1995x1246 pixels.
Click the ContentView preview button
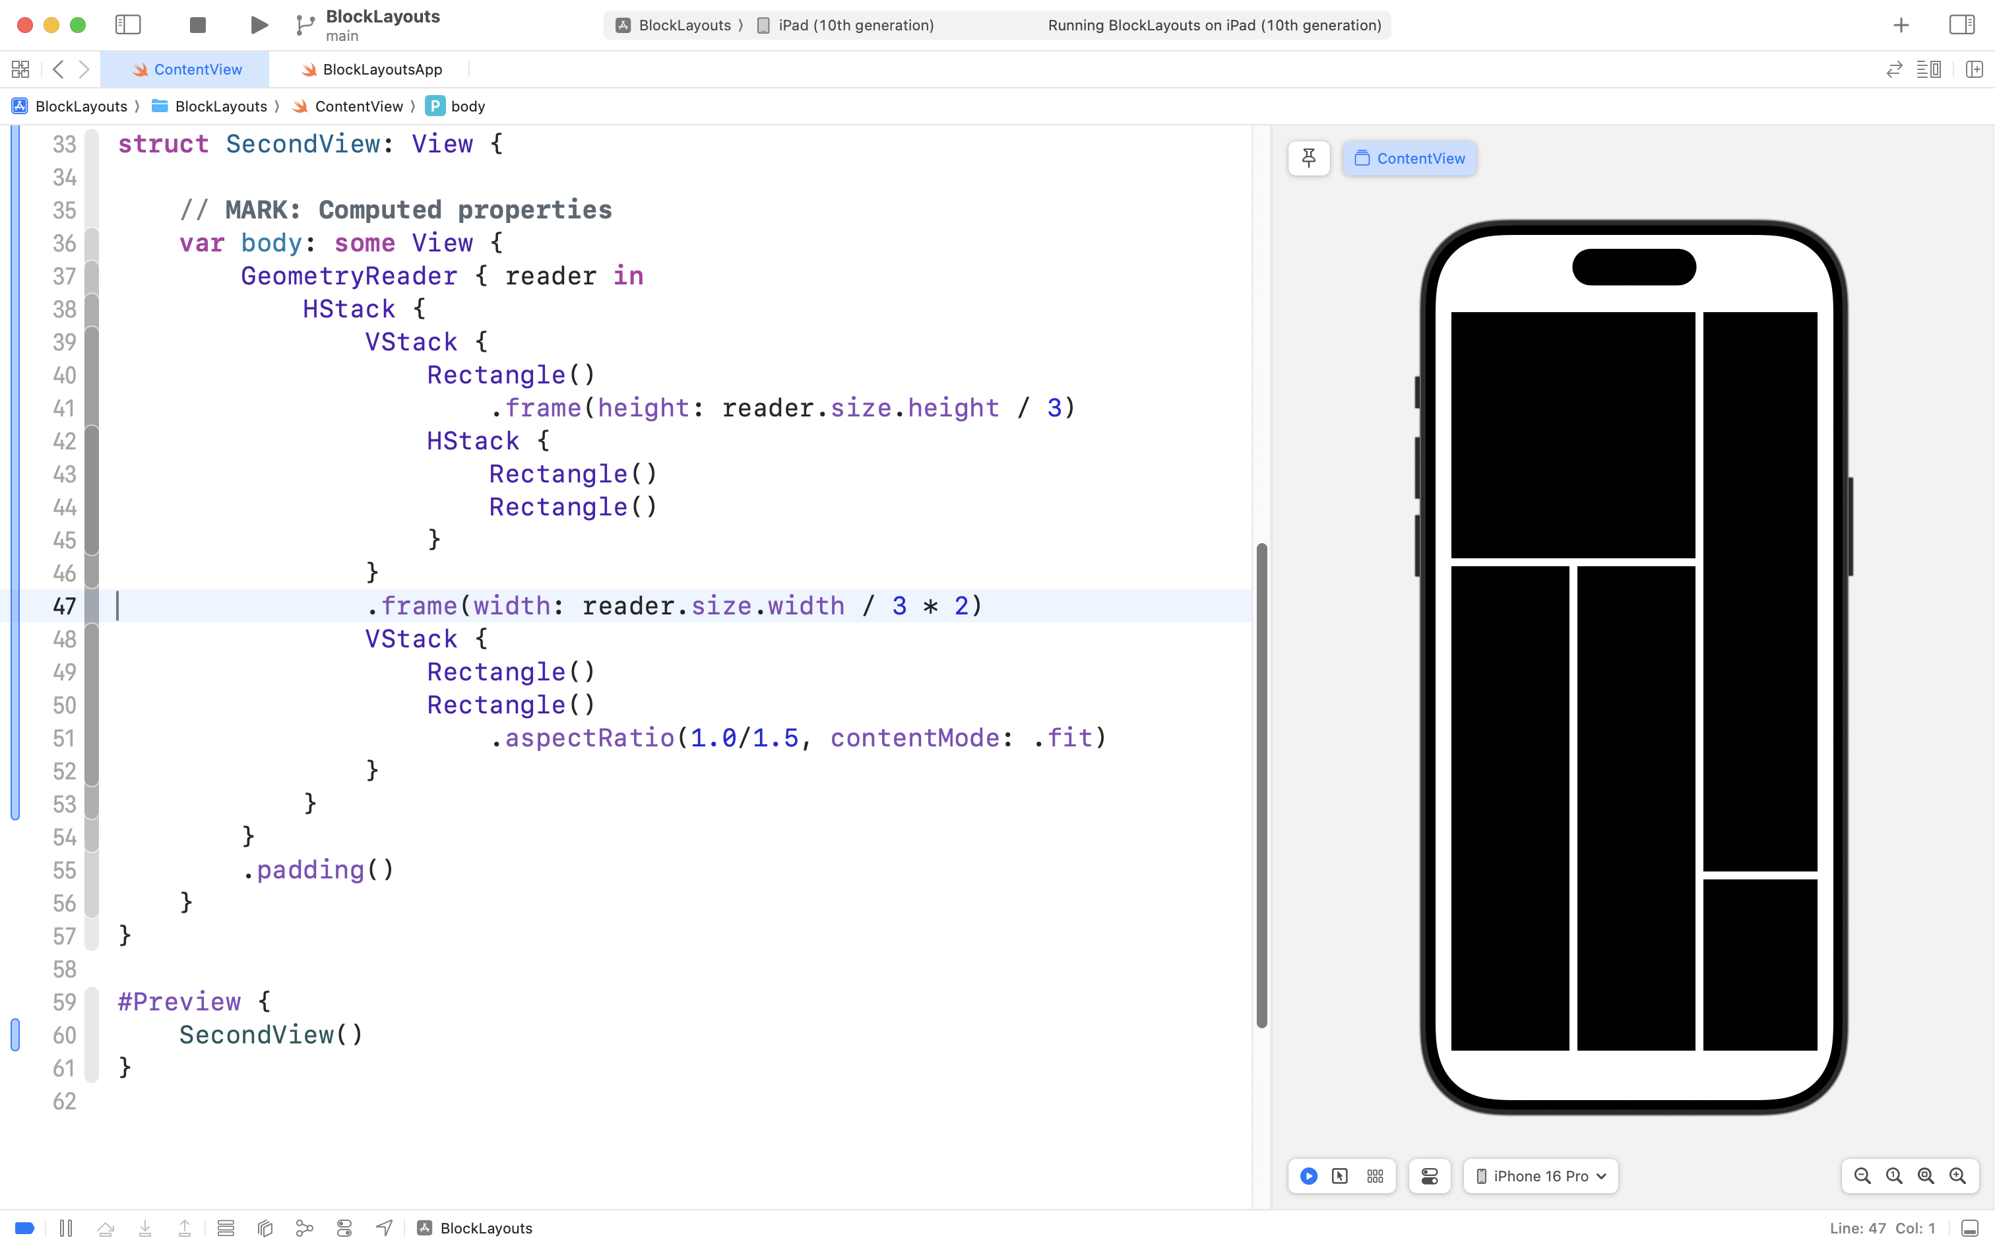[x=1409, y=158]
